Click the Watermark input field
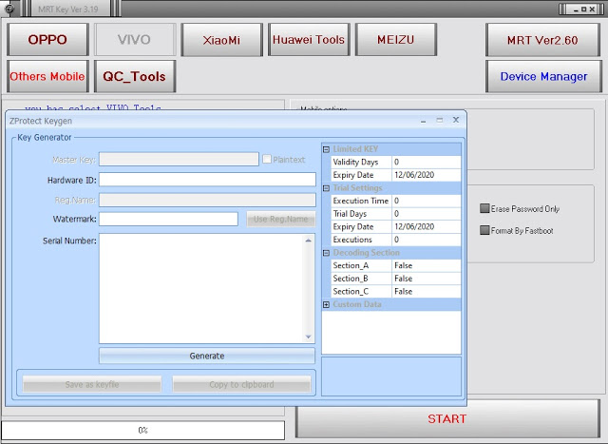The width and height of the screenshot is (608, 444). [168, 219]
